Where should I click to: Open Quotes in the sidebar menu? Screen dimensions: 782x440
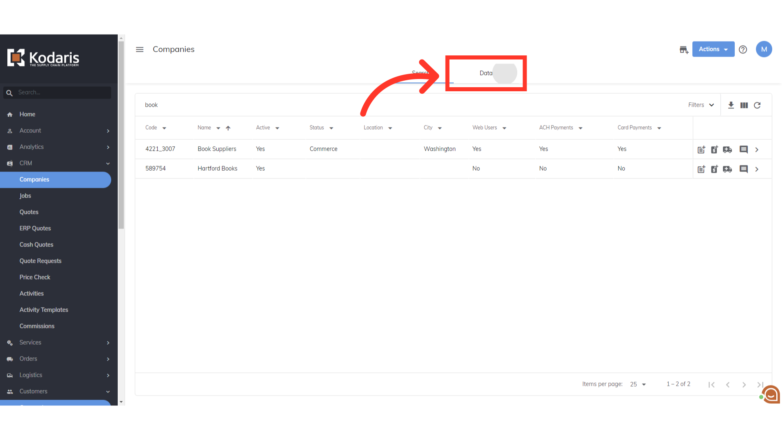pos(29,212)
